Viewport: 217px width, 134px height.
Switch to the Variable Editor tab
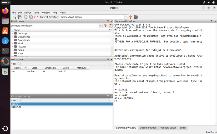point(168,128)
